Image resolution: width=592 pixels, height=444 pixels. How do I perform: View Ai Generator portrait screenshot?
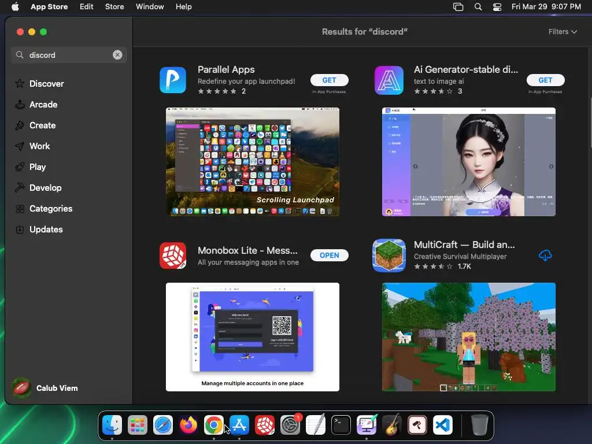(x=468, y=162)
